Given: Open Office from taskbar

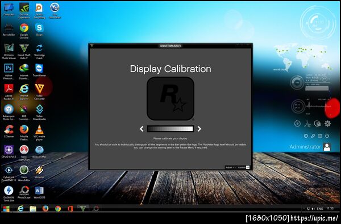Looking at the screenshot, I should [x=70, y=209].
